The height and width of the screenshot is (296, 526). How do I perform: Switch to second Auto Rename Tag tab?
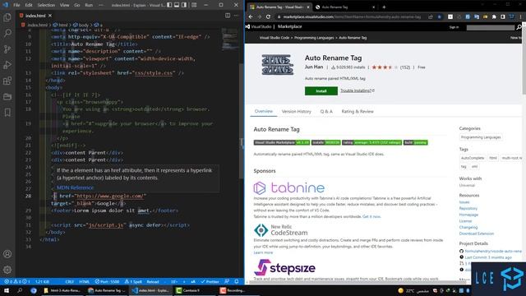tap(345, 7)
